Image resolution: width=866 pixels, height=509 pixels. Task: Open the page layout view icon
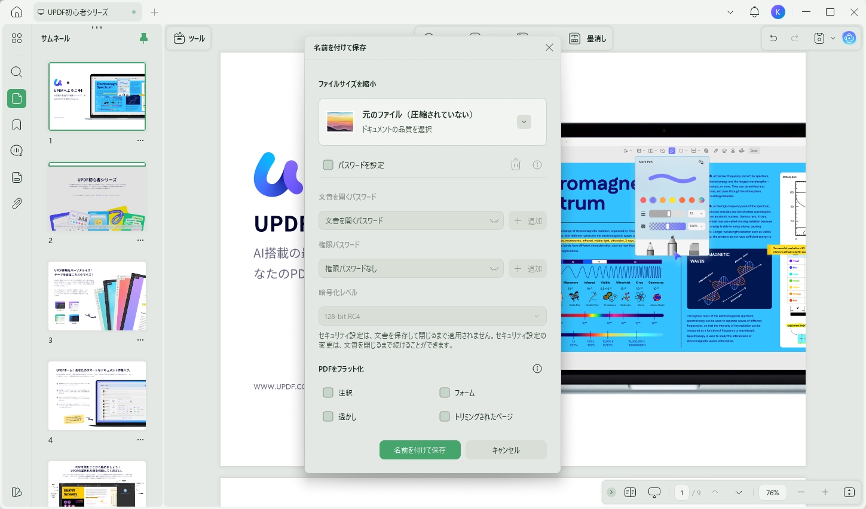pos(630,492)
